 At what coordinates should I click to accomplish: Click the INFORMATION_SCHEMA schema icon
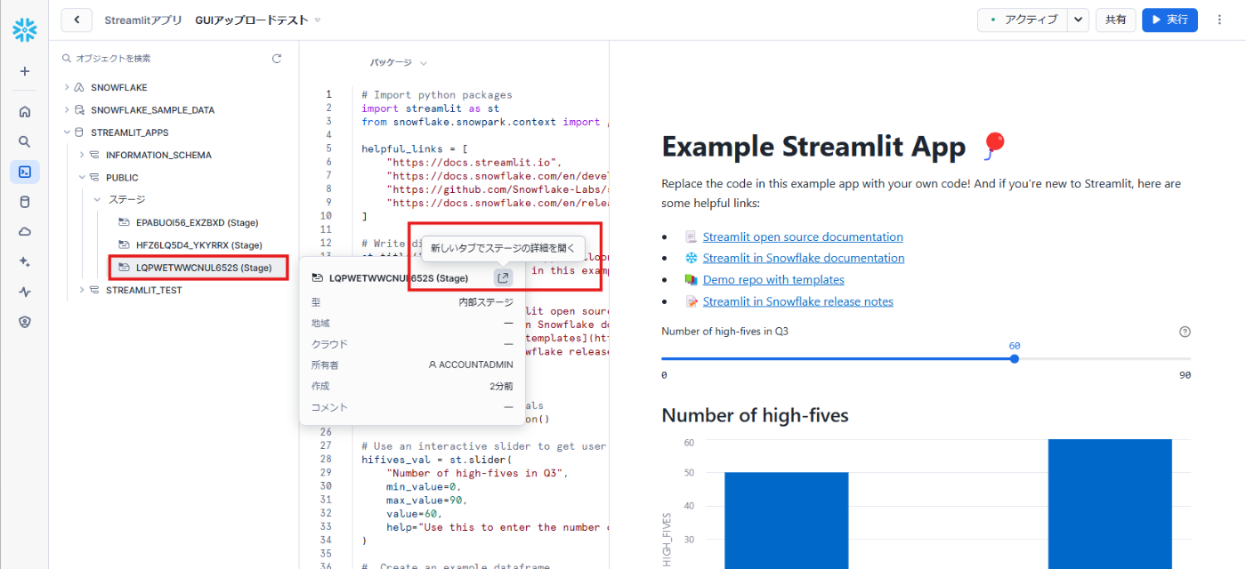[x=94, y=155]
